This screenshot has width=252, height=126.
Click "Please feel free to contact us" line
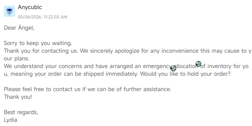point(87,89)
